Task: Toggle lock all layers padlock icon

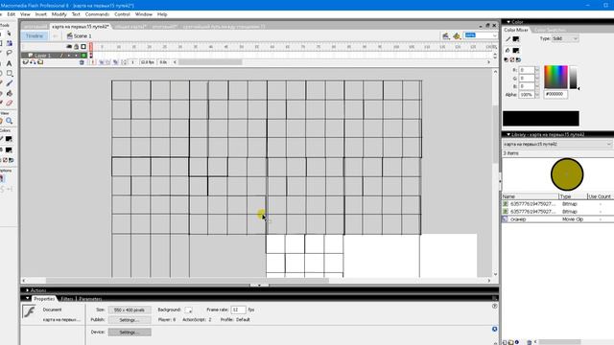Action: click(77, 47)
